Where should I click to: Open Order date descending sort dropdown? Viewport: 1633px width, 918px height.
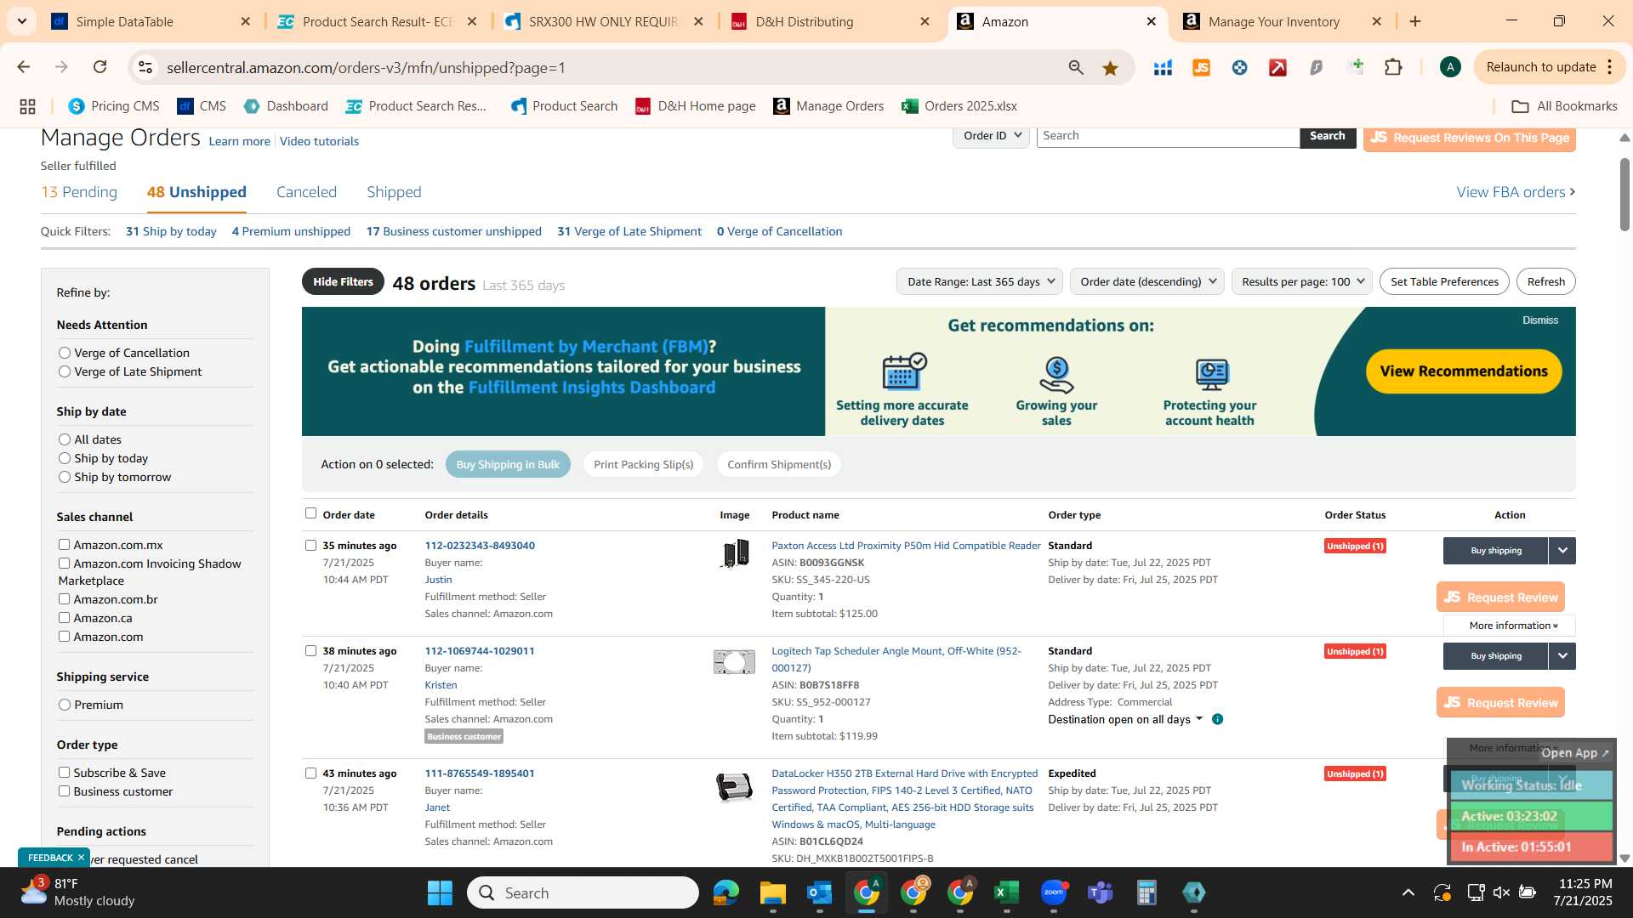tap(1147, 281)
